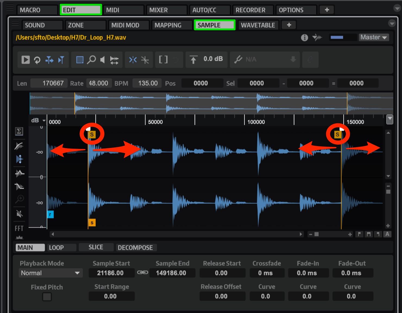Switch to the ZONE sub-tab
This screenshot has height=313, width=402.
coord(86,25)
